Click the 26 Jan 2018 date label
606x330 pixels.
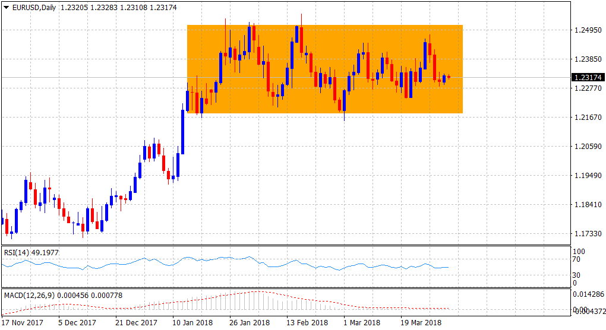[250, 322]
